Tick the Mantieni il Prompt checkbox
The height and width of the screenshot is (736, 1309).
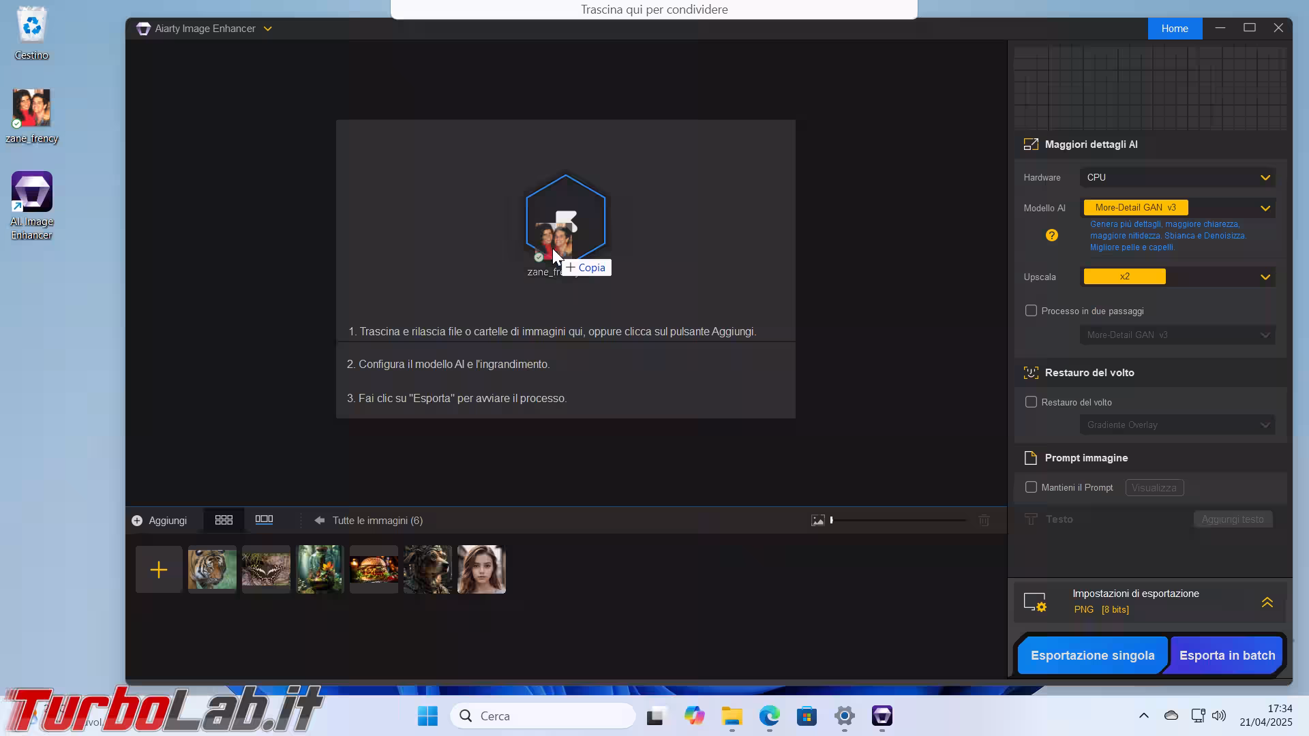[1031, 487]
